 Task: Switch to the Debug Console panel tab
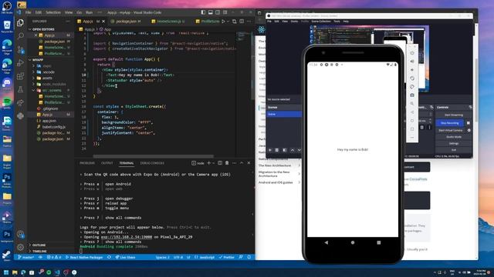[x=152, y=163]
